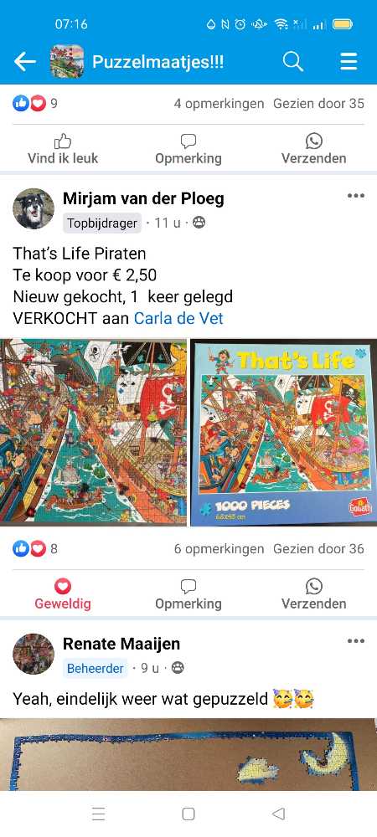Tap the back arrow in the header
Image resolution: width=377 pixels, height=837 pixels.
click(24, 62)
